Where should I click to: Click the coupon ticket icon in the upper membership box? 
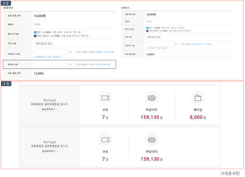[105, 98]
